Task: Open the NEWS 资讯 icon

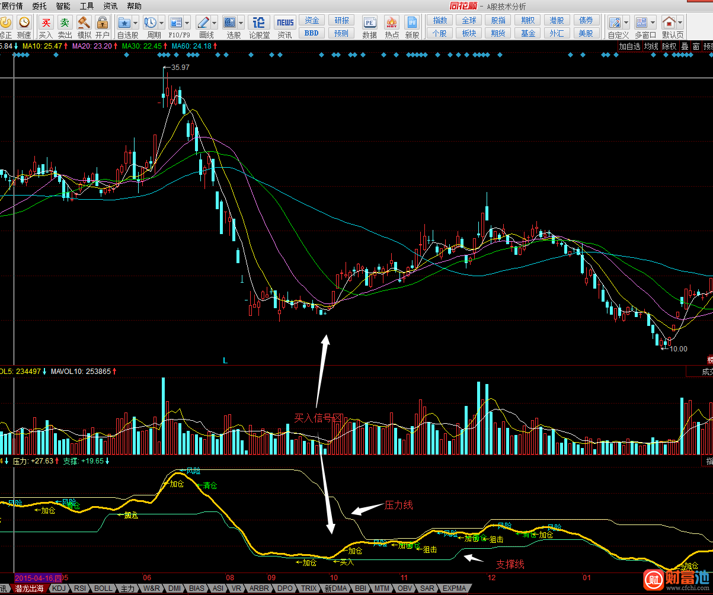Action: [285, 23]
